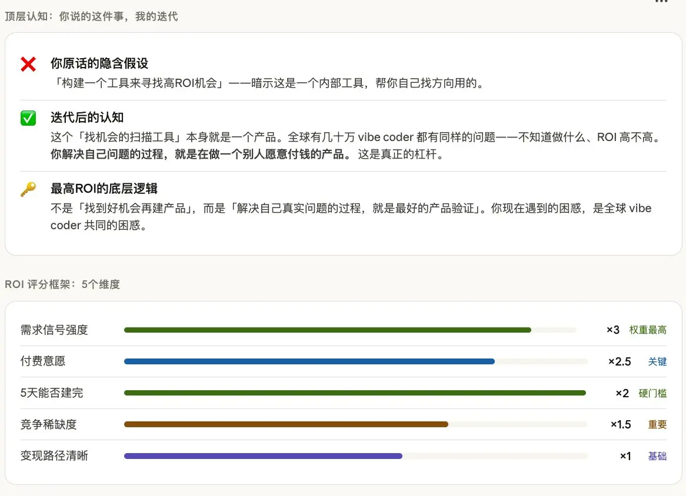Click the 硬门槛 tag
The width and height of the screenshot is (686, 496).
pyautogui.click(x=652, y=393)
